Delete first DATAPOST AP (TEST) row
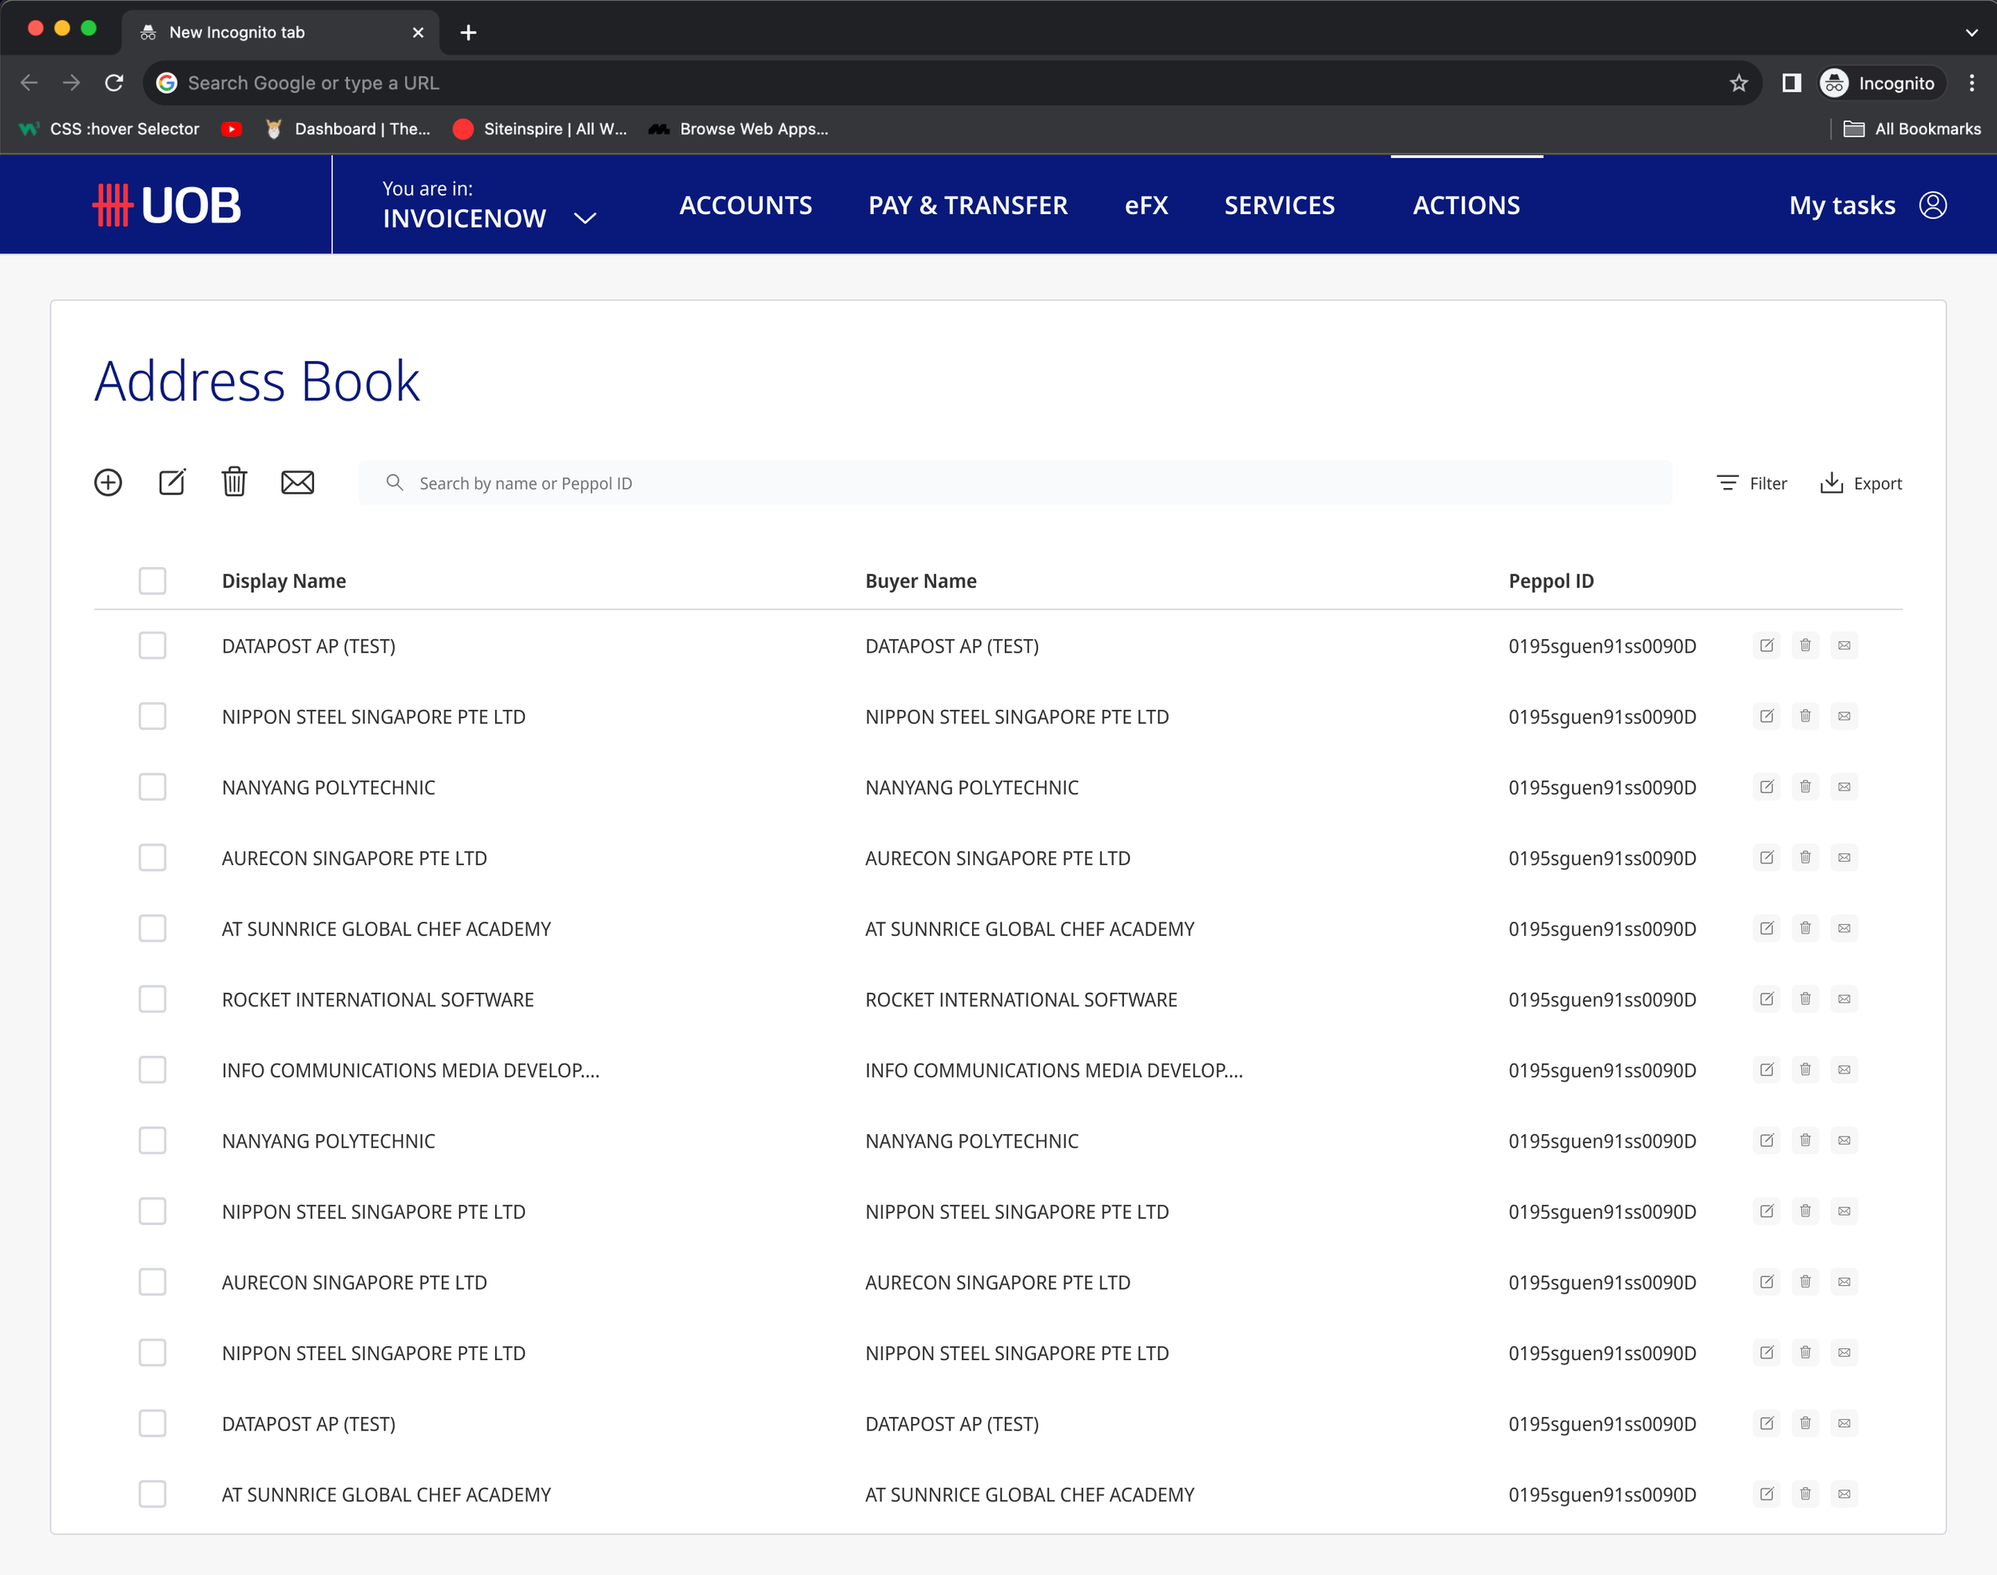The width and height of the screenshot is (1997, 1575). pyautogui.click(x=1805, y=645)
